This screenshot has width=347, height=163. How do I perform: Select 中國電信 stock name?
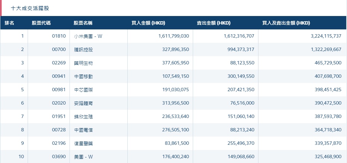point(83,130)
